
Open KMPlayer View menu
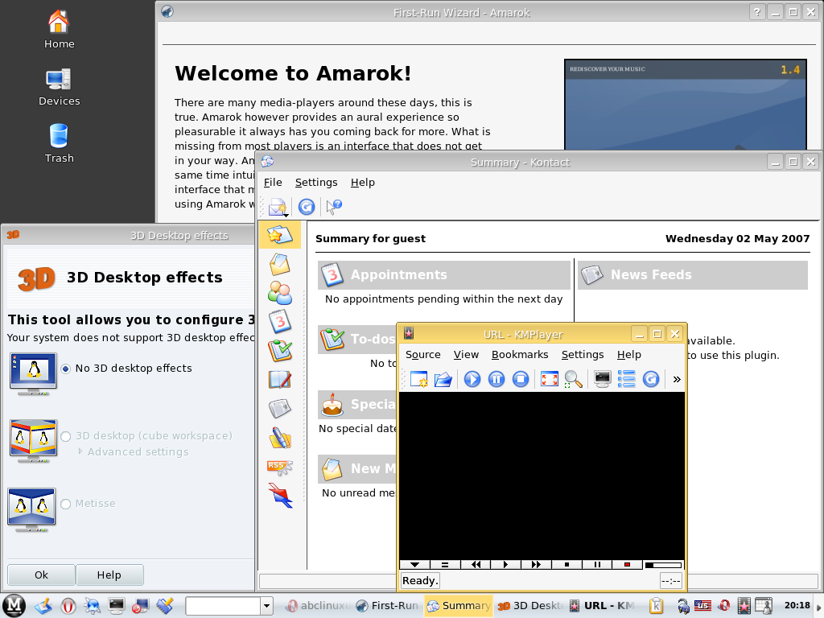click(x=466, y=355)
